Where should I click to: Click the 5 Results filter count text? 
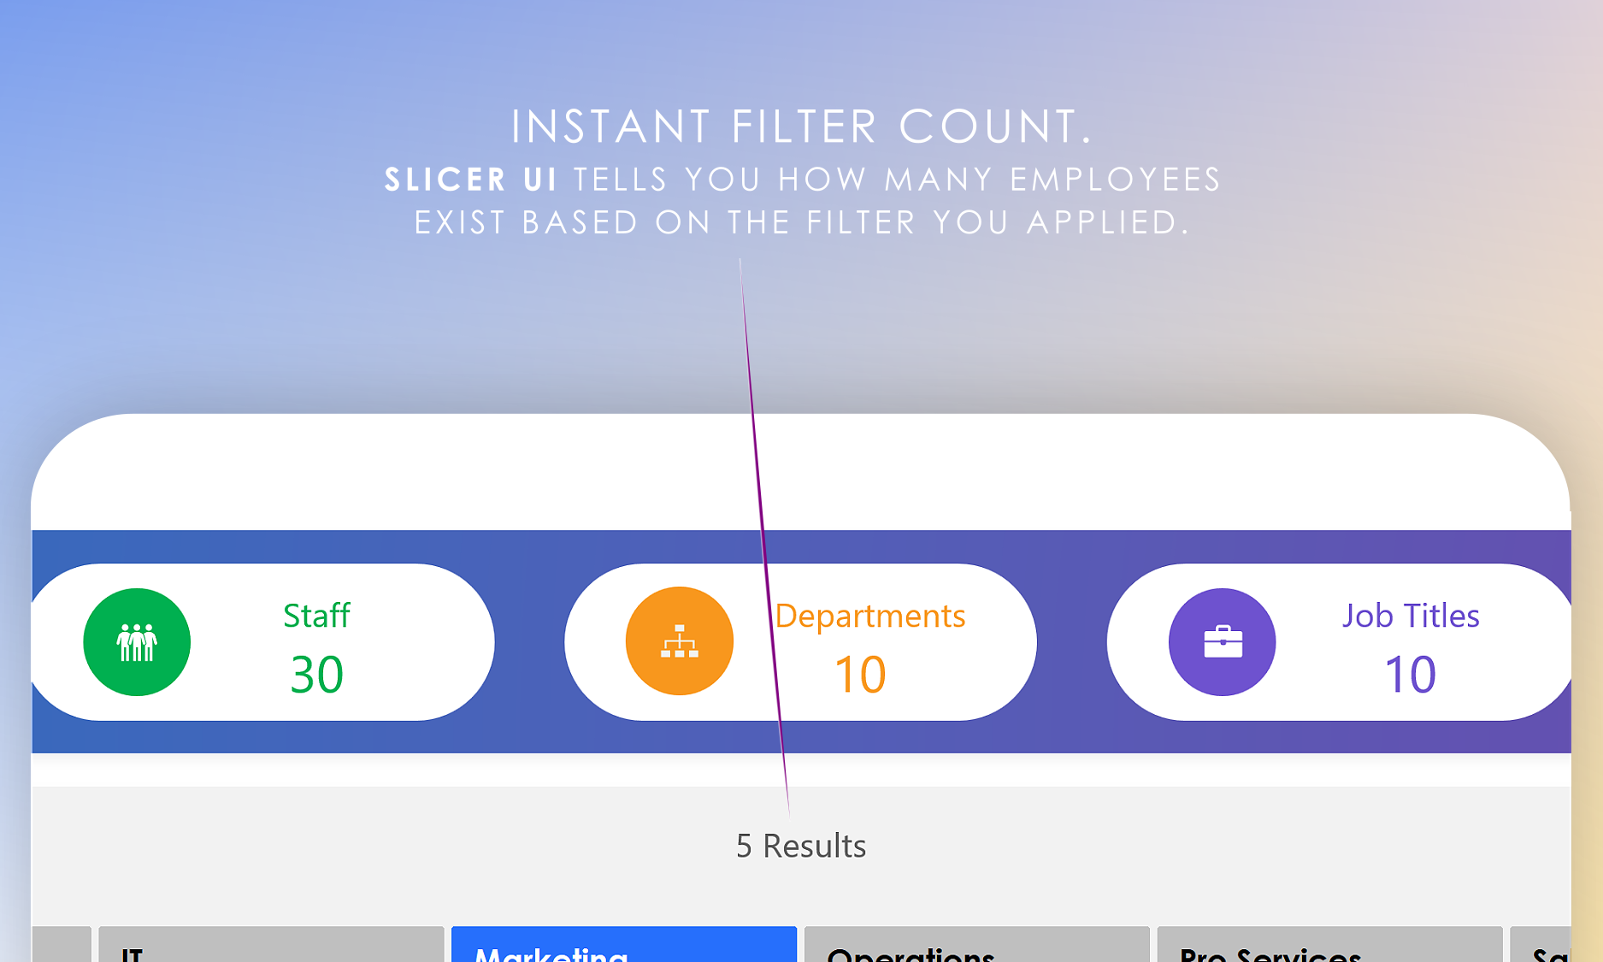801,846
